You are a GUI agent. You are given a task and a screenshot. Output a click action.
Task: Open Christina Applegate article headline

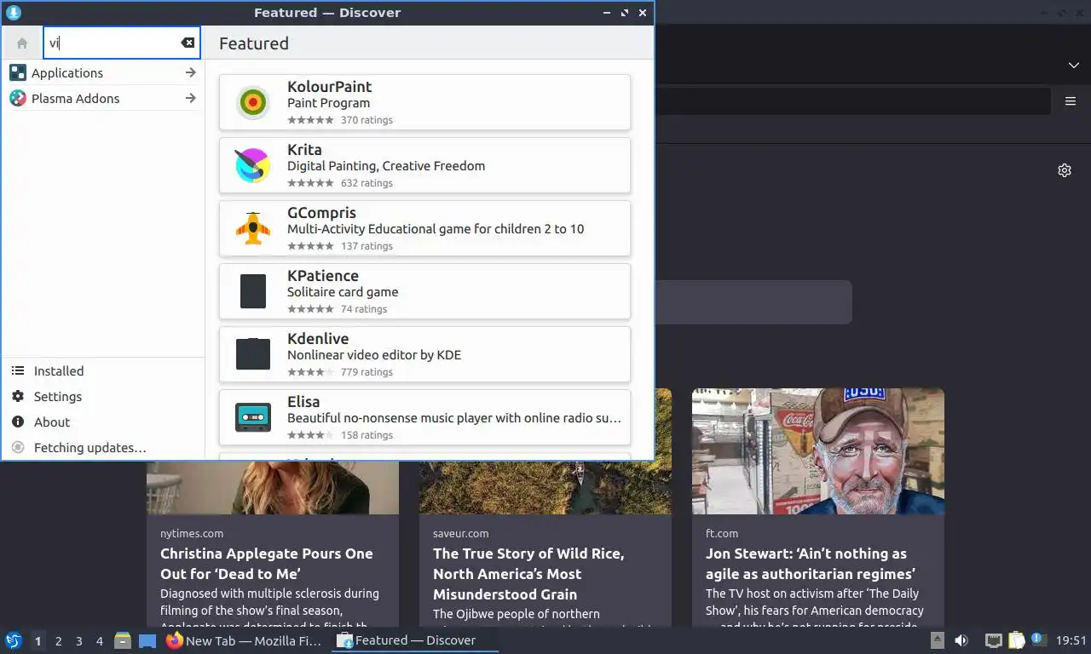(x=267, y=564)
